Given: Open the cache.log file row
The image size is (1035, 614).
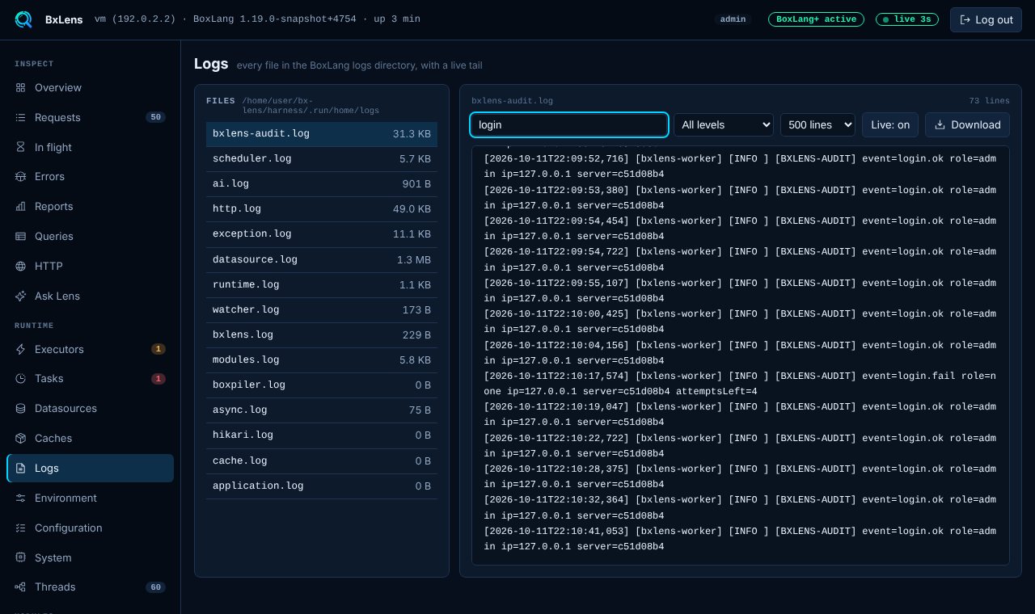Looking at the screenshot, I should [322, 460].
